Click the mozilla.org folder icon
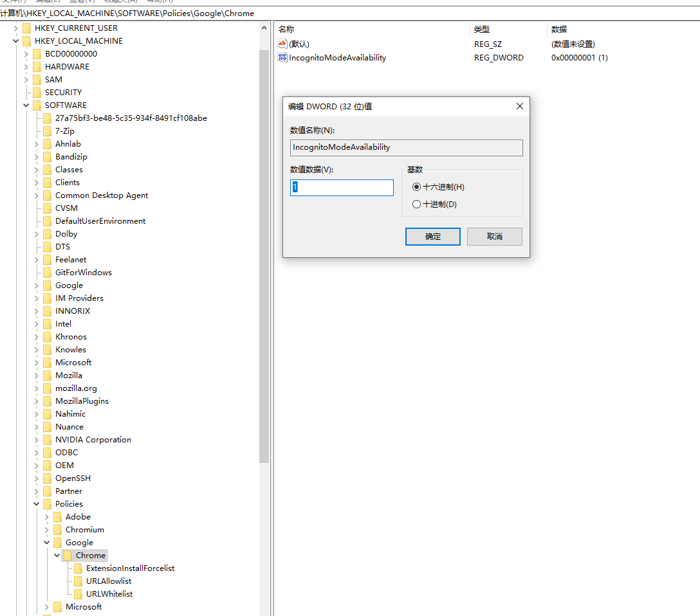The width and height of the screenshot is (700, 616). point(48,388)
